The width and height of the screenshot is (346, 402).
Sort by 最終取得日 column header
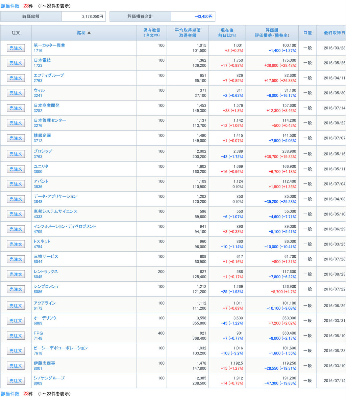pyautogui.click(x=335, y=33)
